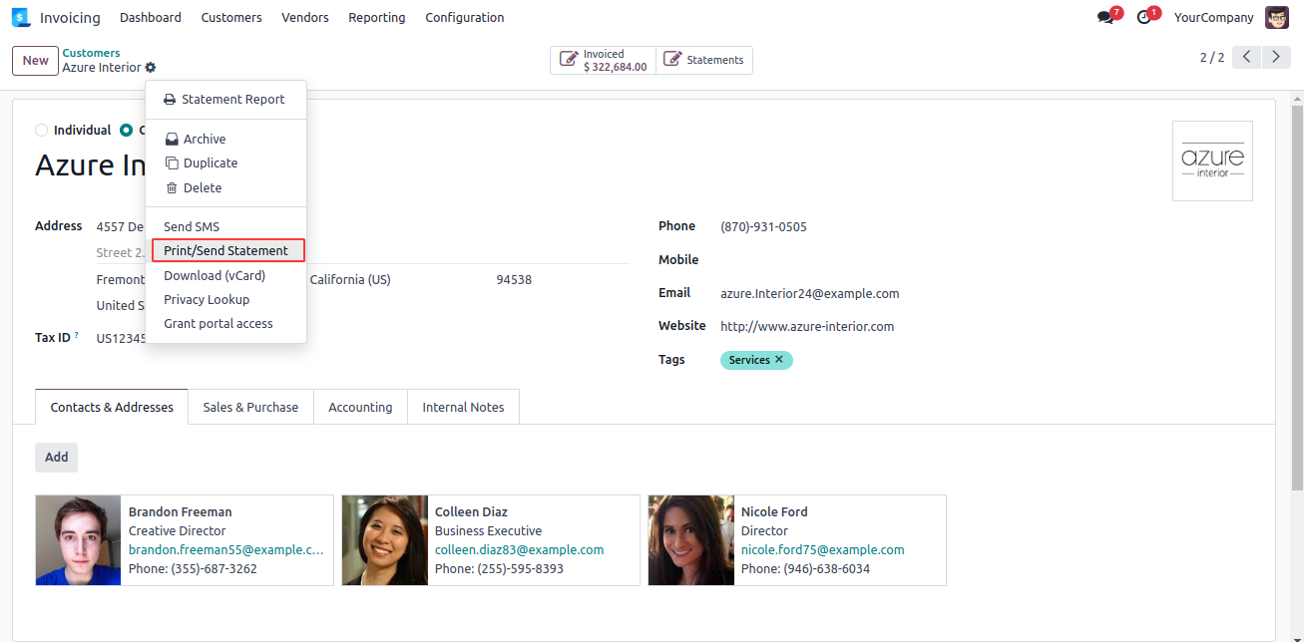
Task: Open the Vendors menu
Action: click(305, 17)
